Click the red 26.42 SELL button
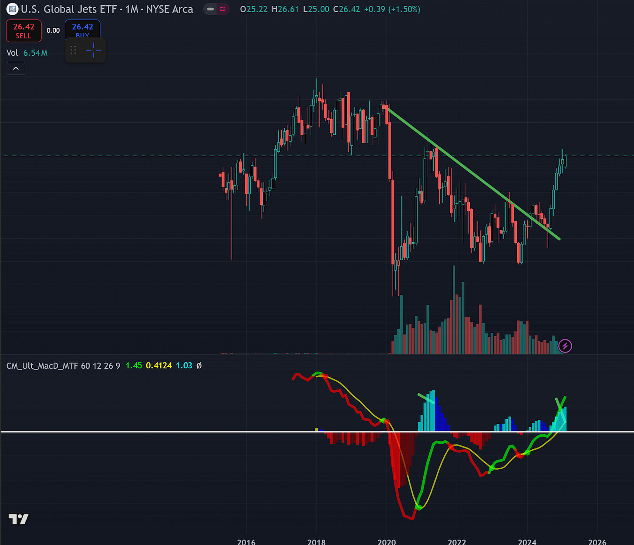 pos(24,31)
